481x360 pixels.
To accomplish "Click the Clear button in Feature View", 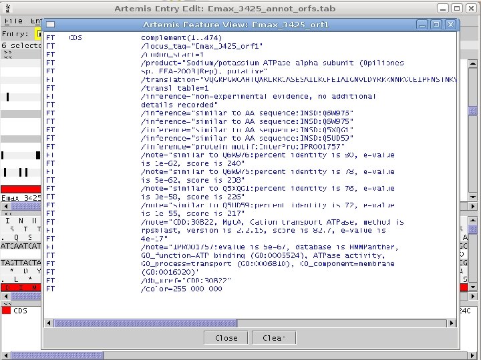I will [274, 338].
